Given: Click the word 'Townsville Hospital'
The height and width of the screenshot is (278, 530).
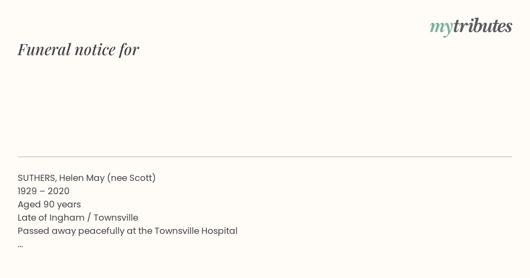Looking at the screenshot, I should pyautogui.click(x=196, y=231).
